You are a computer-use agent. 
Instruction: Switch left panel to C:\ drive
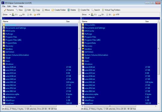[x=15, y=15]
